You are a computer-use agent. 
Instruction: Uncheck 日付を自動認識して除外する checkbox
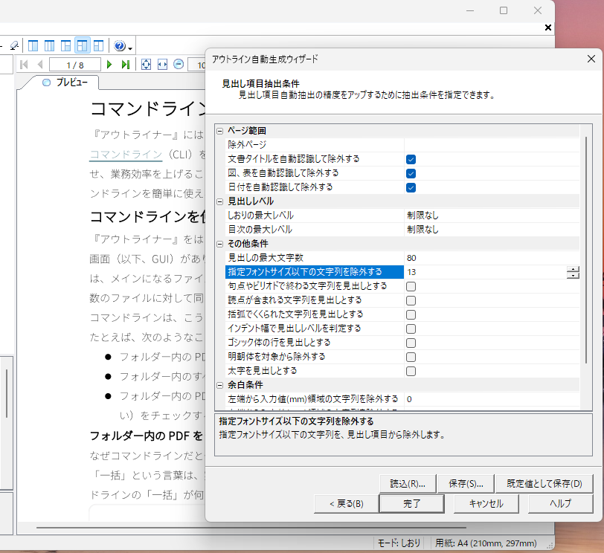411,188
